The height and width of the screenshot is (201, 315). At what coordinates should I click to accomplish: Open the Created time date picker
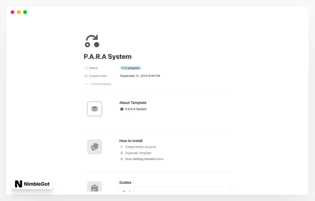(140, 76)
